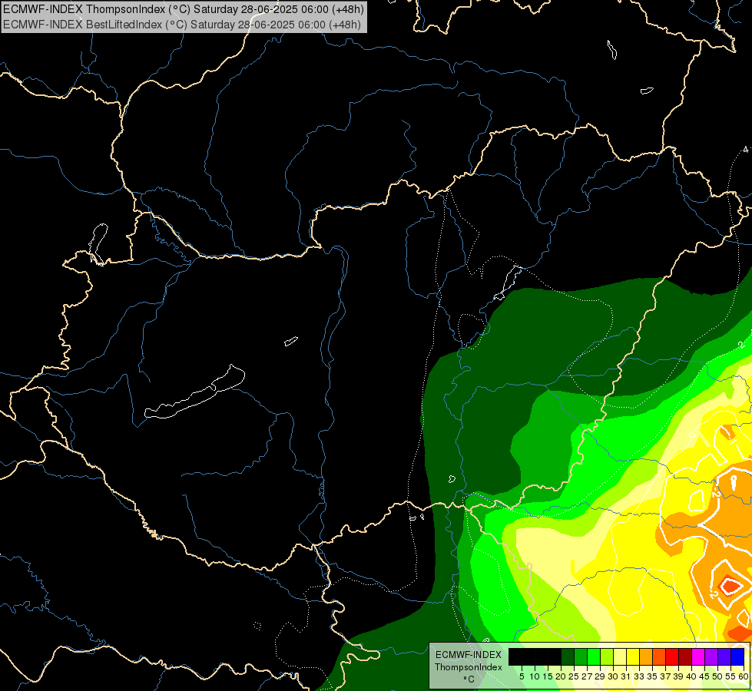Click the bright green 27–29 legend swatch
This screenshot has height=691, width=752.
pos(594,656)
